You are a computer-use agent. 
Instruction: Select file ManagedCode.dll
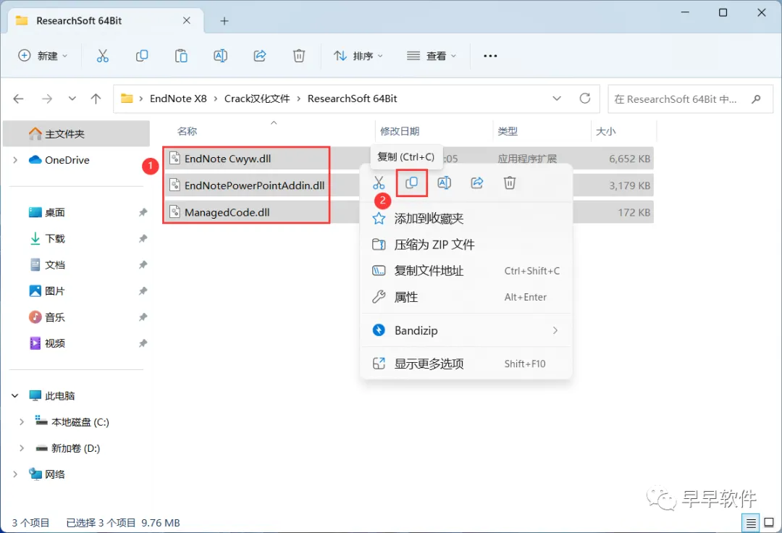227,212
